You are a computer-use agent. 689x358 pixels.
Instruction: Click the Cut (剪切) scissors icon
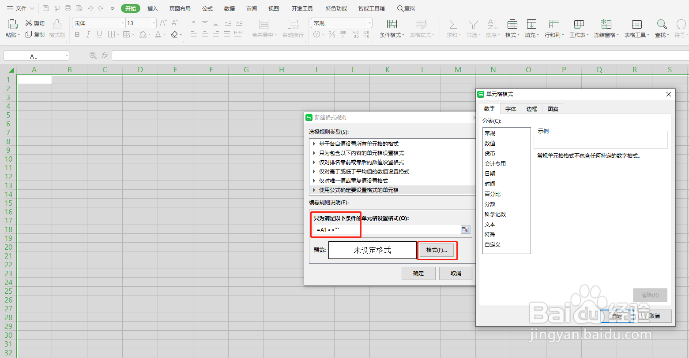point(29,23)
